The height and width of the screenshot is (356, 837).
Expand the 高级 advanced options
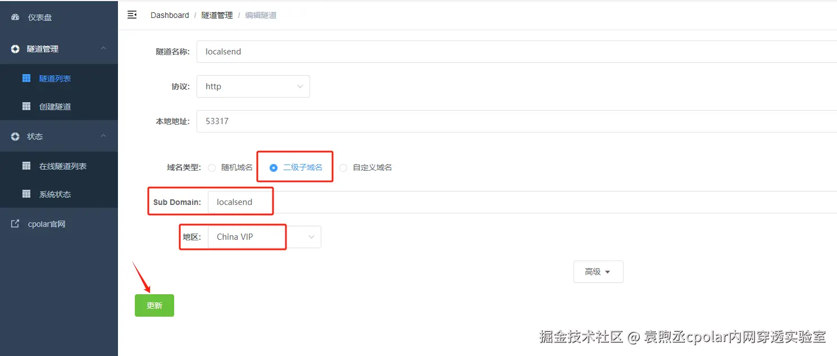point(598,272)
